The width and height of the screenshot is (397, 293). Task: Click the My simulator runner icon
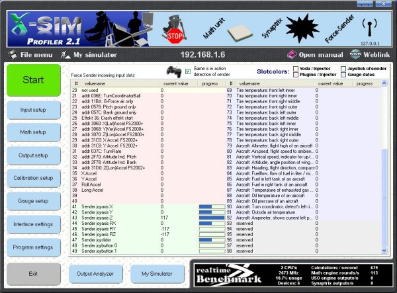pyautogui.click(x=66, y=55)
